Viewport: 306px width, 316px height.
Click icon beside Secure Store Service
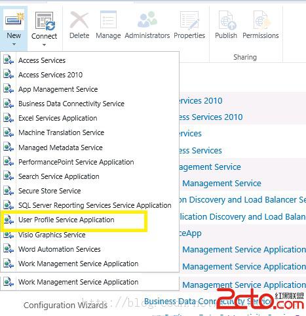[9, 191]
